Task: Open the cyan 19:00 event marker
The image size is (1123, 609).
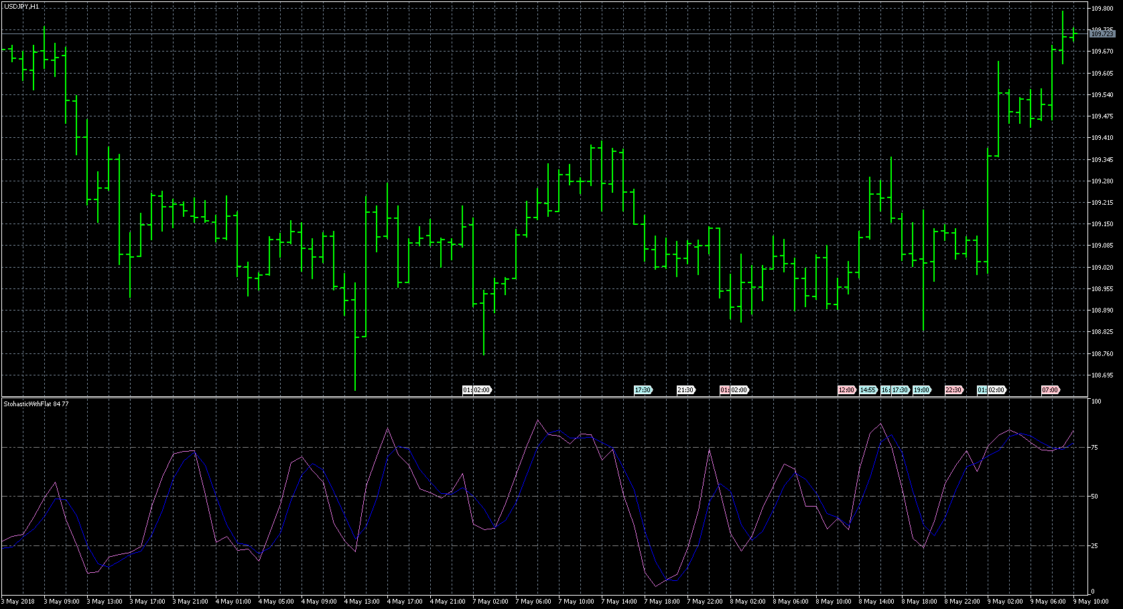Action: click(x=921, y=390)
